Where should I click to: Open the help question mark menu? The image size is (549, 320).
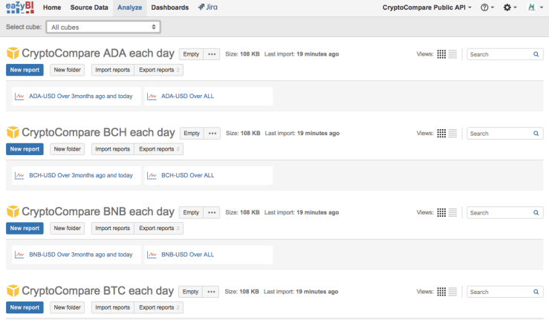click(487, 7)
